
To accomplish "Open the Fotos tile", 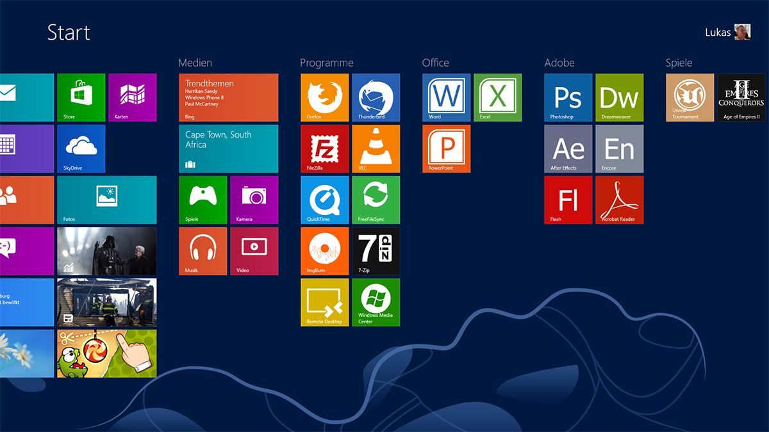I will 106,200.
